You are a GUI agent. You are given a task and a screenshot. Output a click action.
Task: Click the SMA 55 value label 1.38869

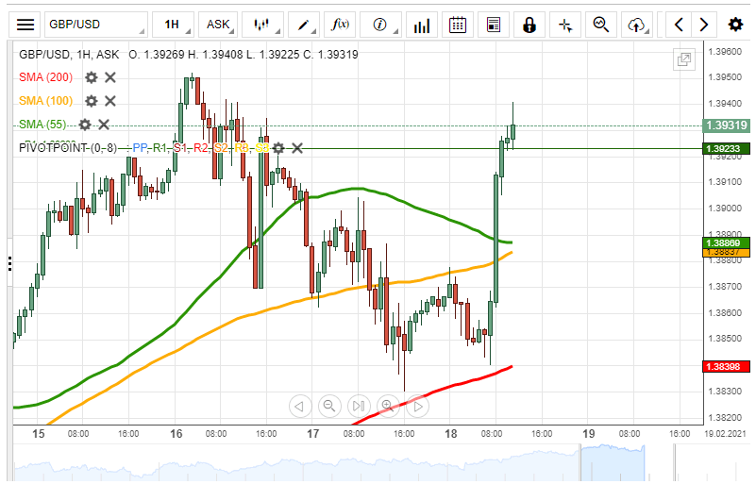[727, 242]
